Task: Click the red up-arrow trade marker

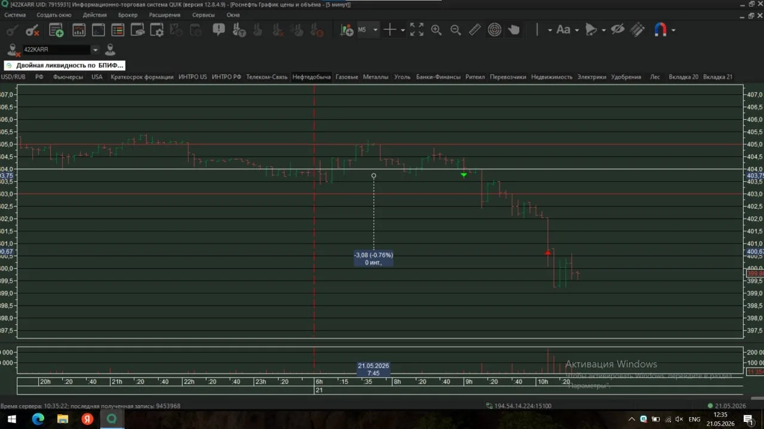Action: point(548,253)
